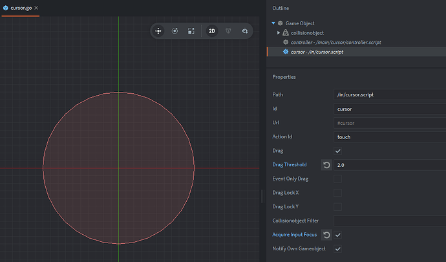Viewport: 446px width, 262px height.
Task: Click the Path input field
Action: tap(390, 94)
